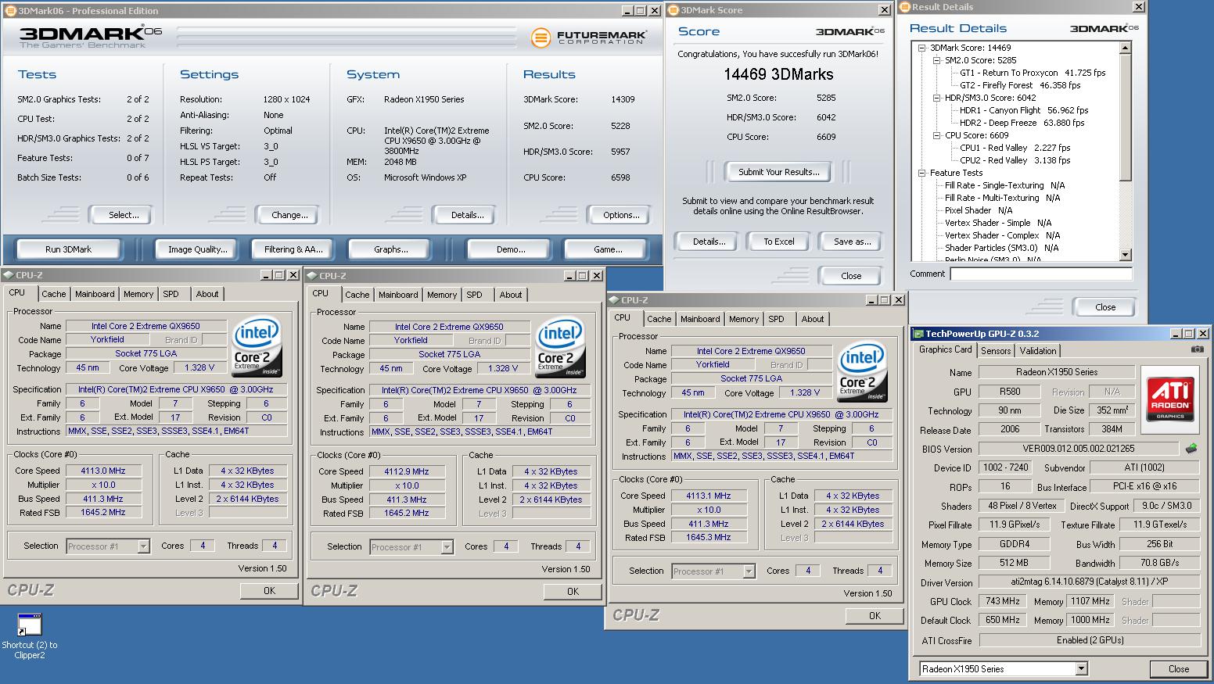Click the 3DMark06 Professional Edition title bar icon
Image resolution: width=1214 pixels, height=684 pixels.
coord(9,11)
